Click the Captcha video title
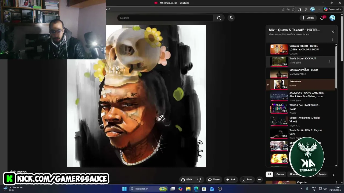344x193 pixels. (x=302, y=182)
